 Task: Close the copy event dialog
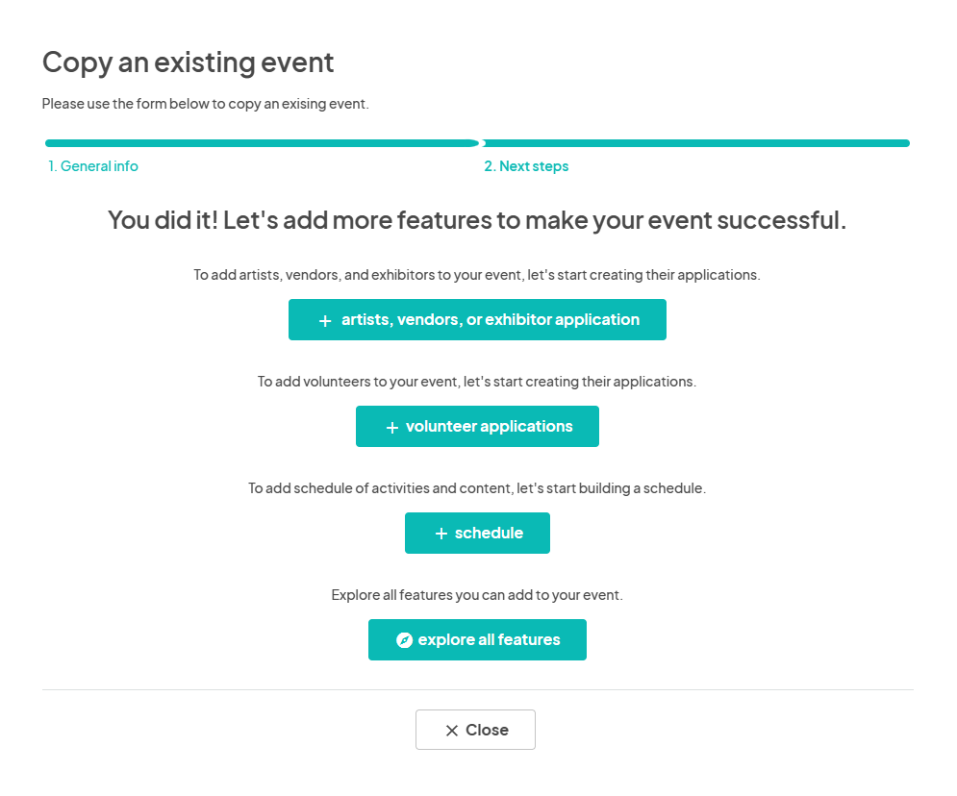coord(475,730)
